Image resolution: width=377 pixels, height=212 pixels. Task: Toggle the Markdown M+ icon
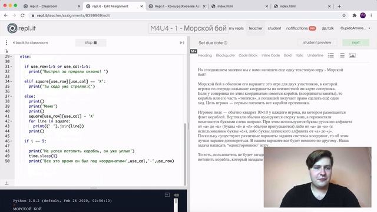(194, 51)
